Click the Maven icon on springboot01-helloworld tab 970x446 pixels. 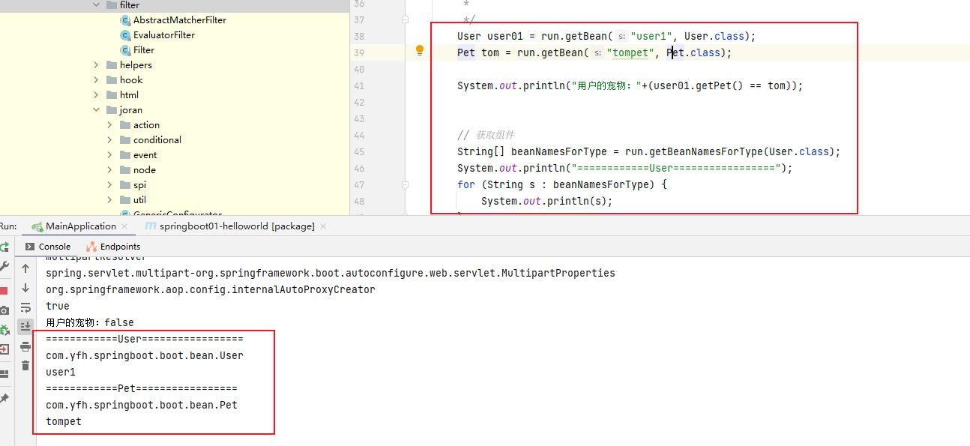[151, 226]
